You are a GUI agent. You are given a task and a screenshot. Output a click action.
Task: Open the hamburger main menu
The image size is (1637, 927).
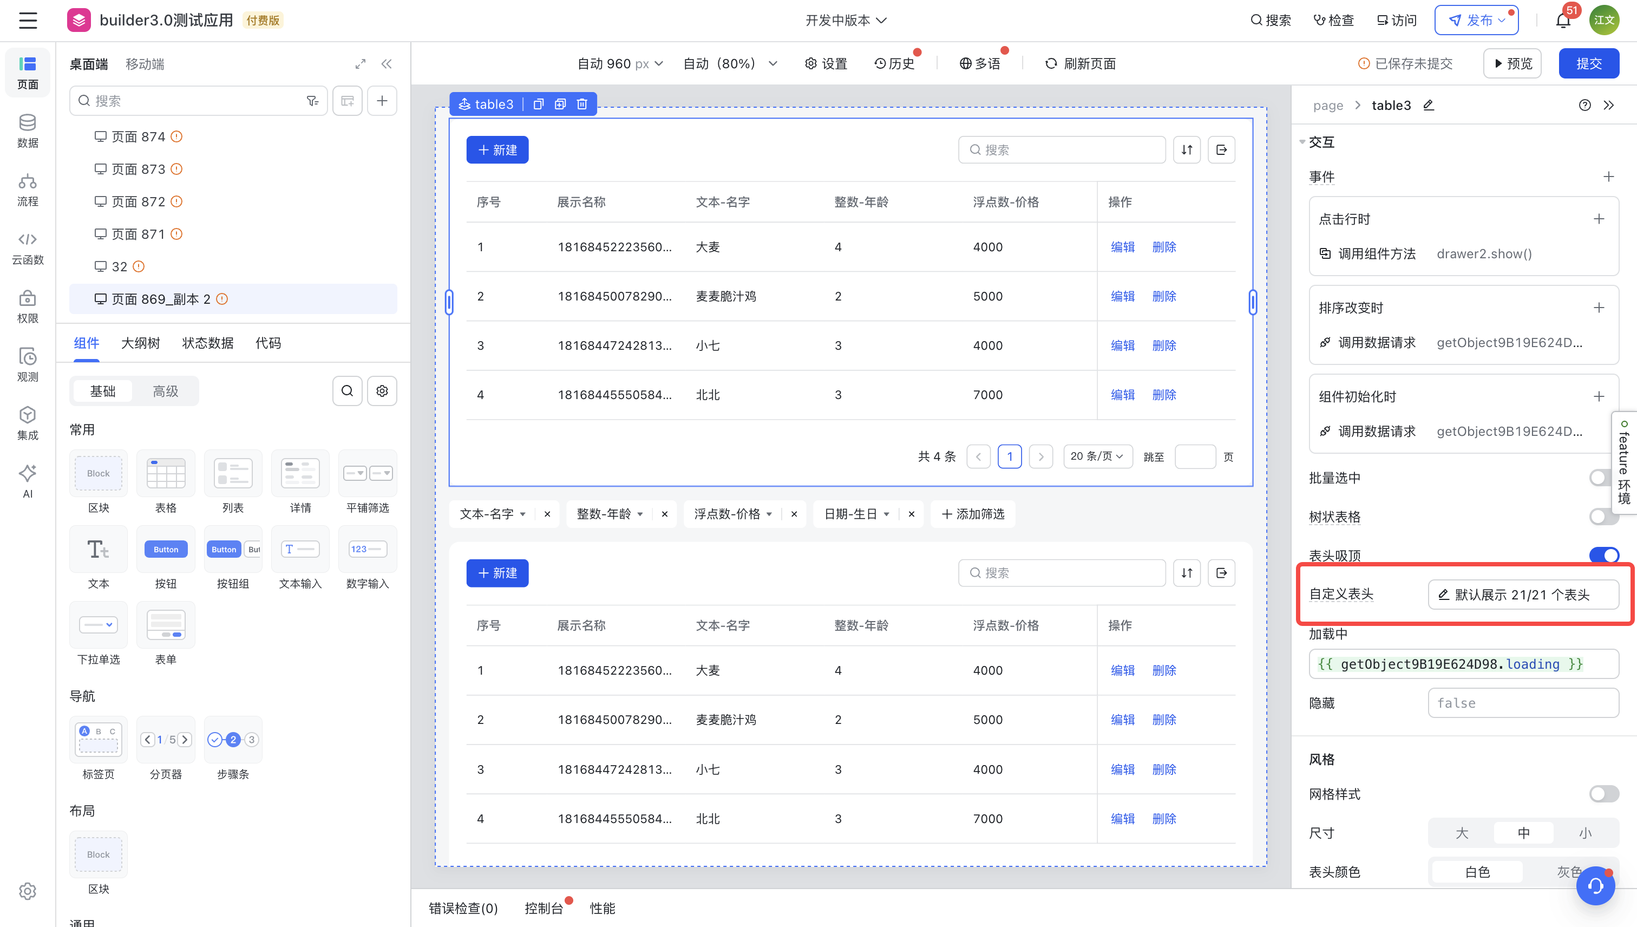pos(28,21)
